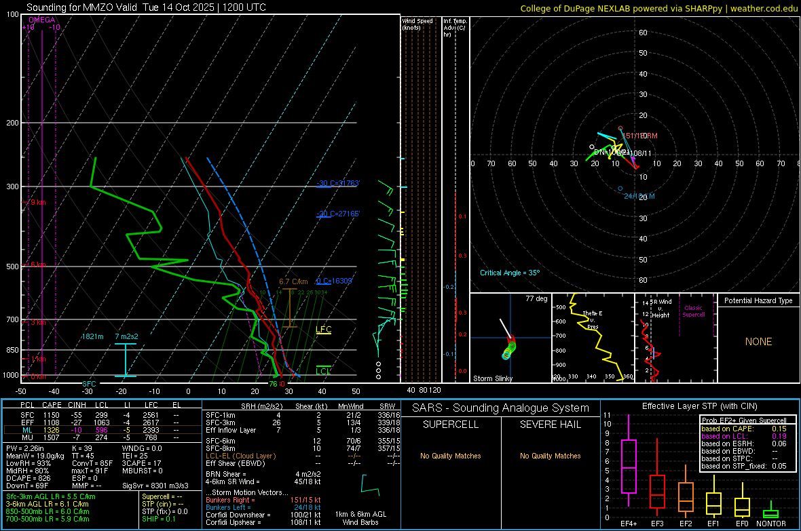
Task: Click the Critical Angle = 35° text
Action: tap(510, 273)
